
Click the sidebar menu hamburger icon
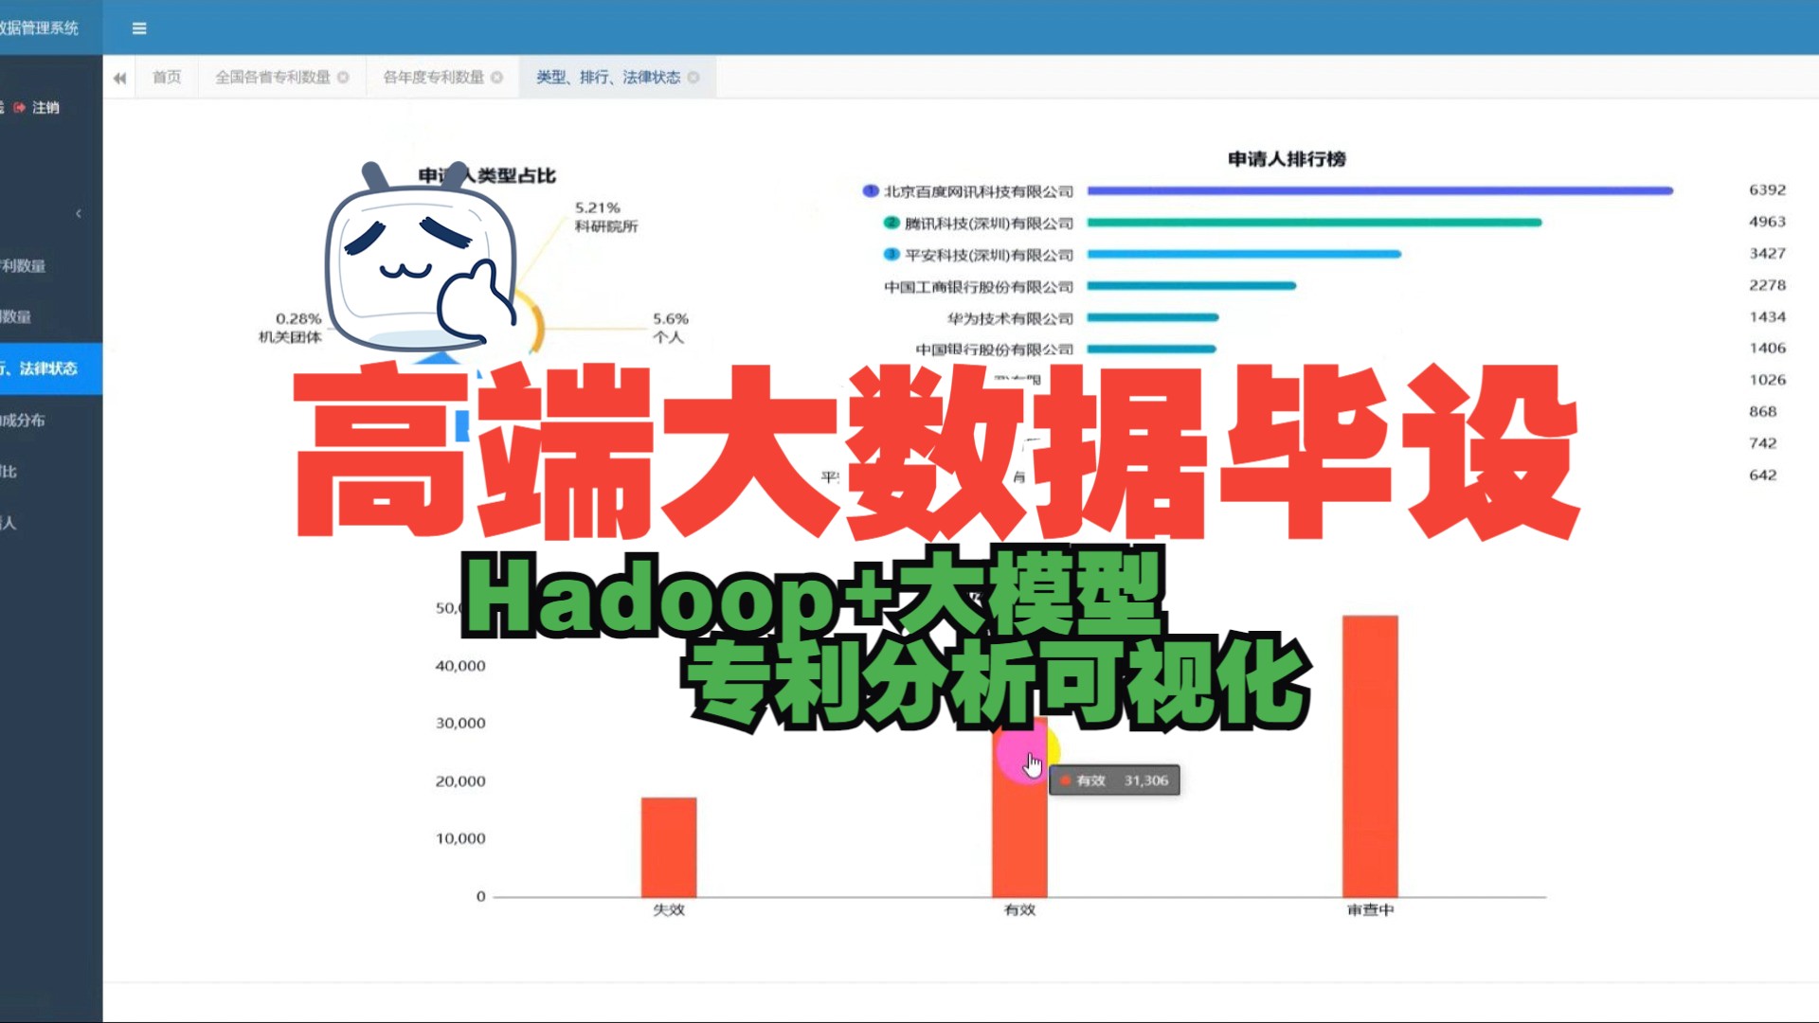[x=138, y=27]
